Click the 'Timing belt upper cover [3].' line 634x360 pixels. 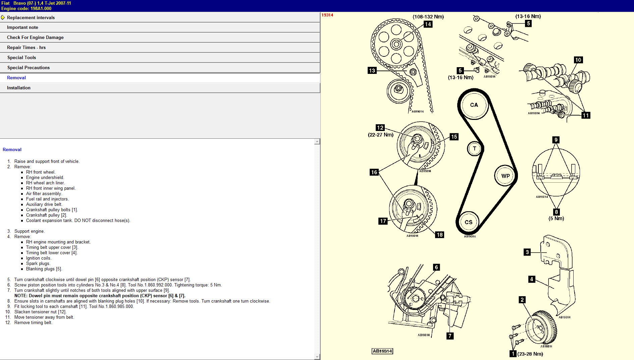click(x=52, y=248)
